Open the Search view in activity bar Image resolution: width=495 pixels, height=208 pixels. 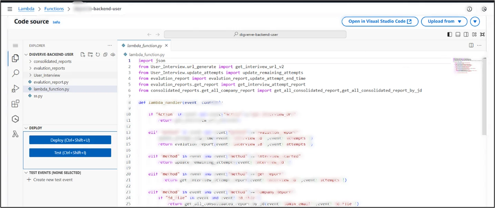point(15,73)
